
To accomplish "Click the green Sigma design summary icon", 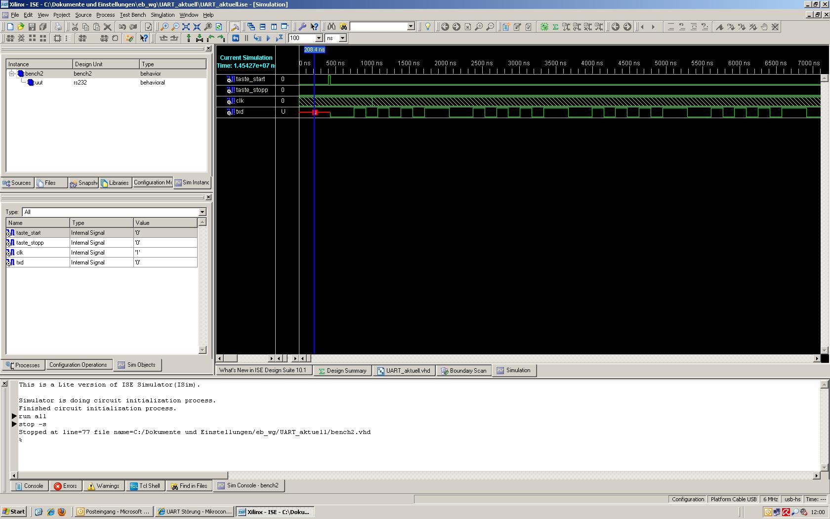I will (555, 27).
